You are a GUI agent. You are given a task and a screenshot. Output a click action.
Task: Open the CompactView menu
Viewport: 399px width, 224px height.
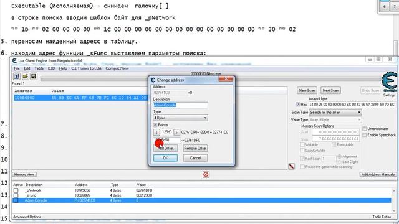pyautogui.click(x=117, y=68)
